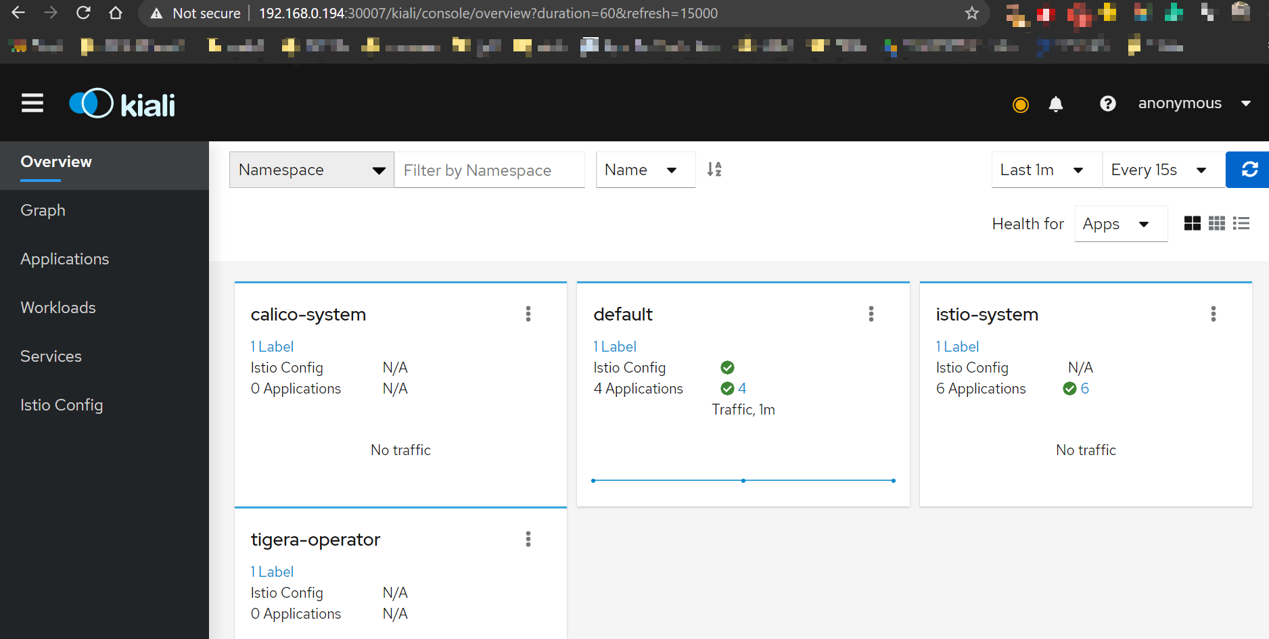Open default namespace 1 Label link
Image resolution: width=1269 pixels, height=639 pixels.
click(615, 346)
